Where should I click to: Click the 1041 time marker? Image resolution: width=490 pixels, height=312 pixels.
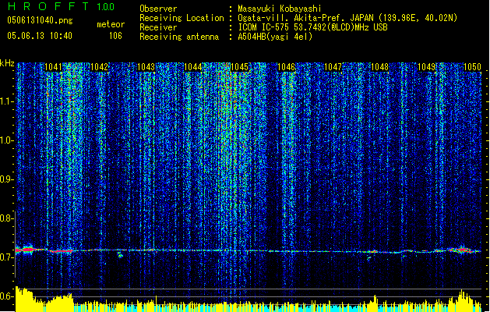(53, 67)
